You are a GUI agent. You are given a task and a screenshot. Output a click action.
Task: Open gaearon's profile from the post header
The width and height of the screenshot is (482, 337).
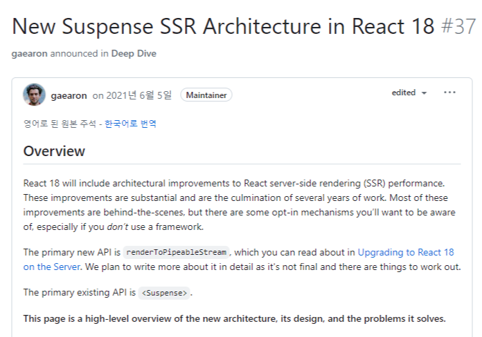pos(69,95)
